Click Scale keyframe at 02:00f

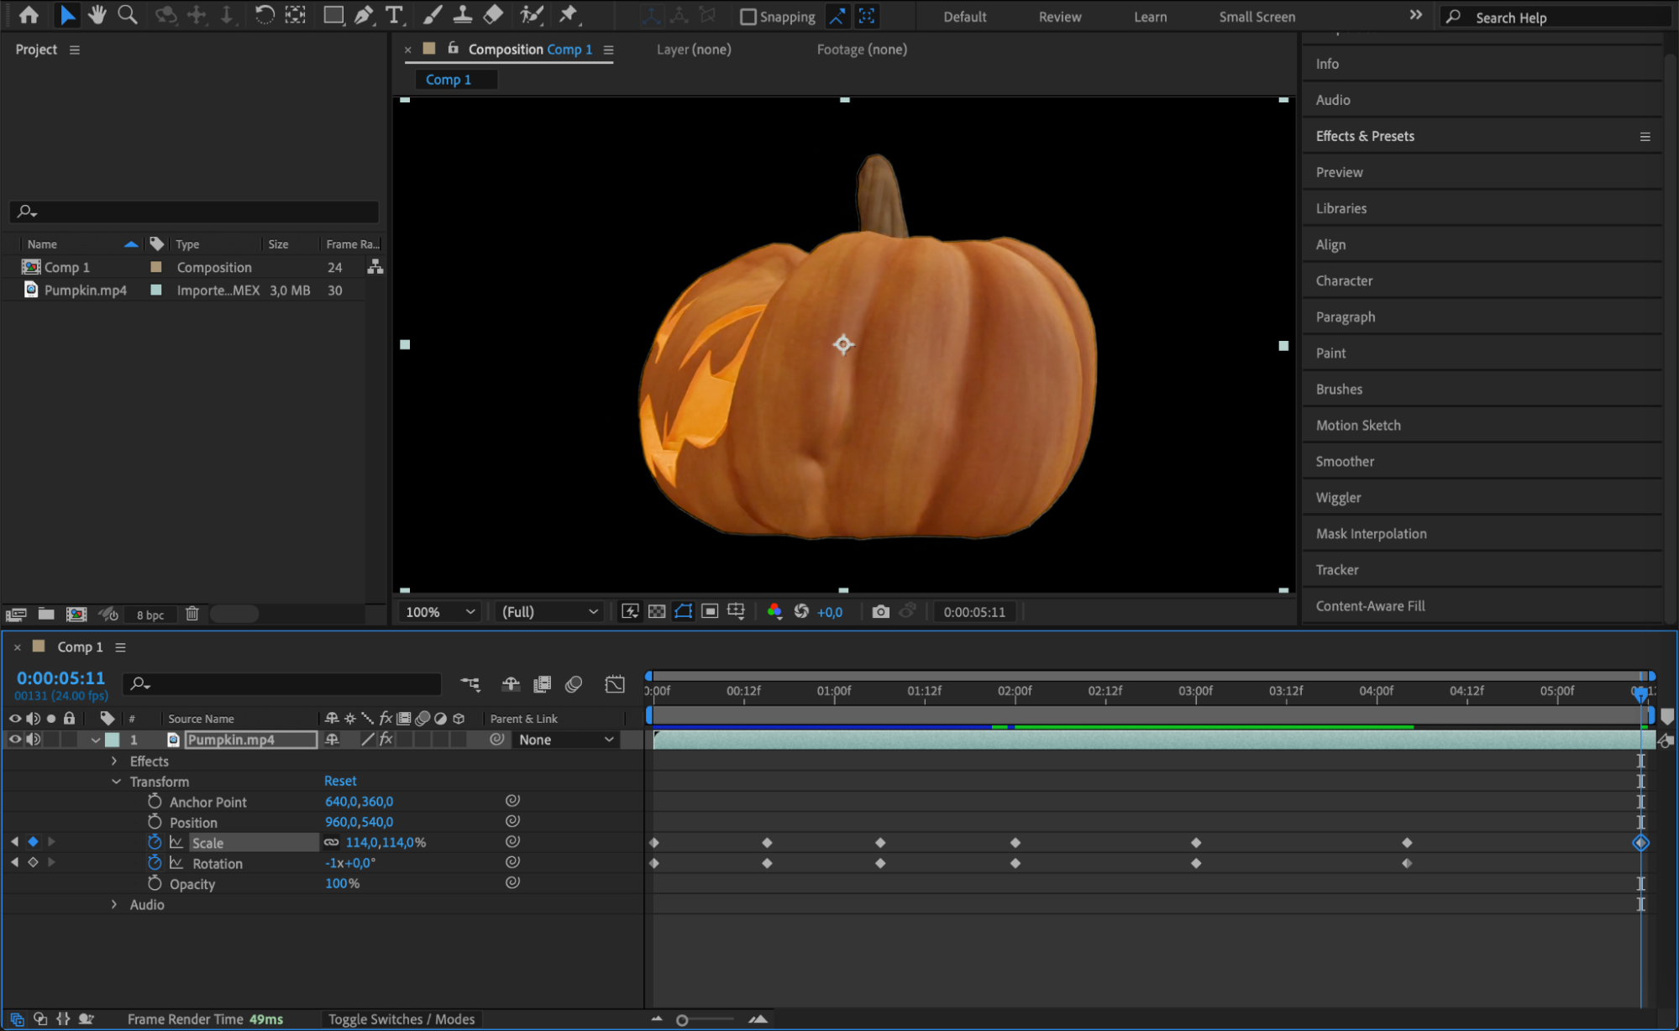point(1015,842)
